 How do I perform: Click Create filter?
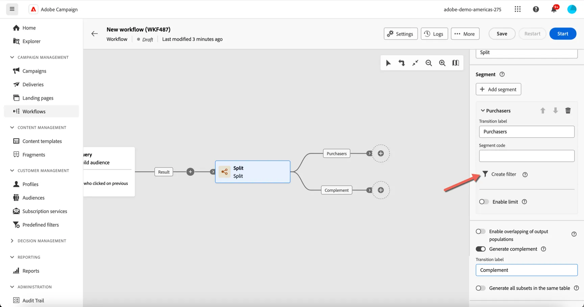[499, 174]
